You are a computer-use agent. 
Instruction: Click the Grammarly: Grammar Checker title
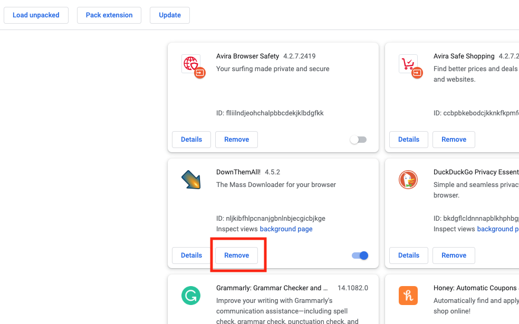point(272,288)
